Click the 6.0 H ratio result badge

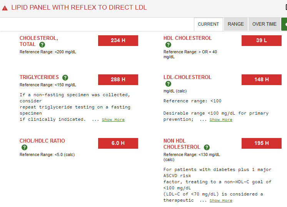tap(118, 143)
